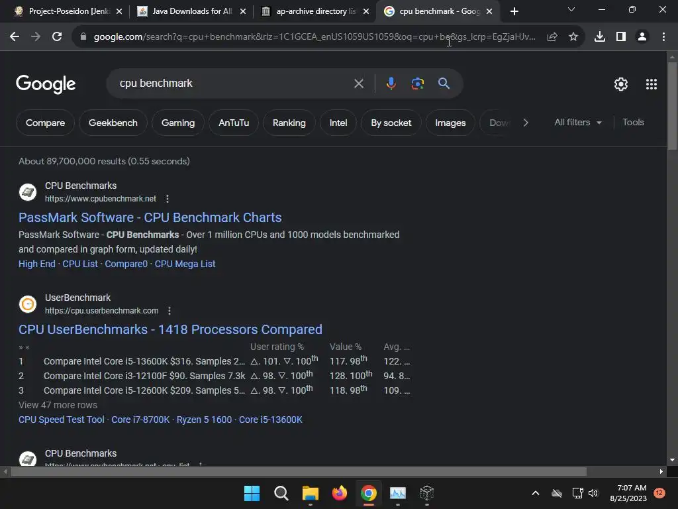Viewport: 678px width, 509px height.
Task: Open Chrome three-dot menu
Action: click(x=663, y=37)
